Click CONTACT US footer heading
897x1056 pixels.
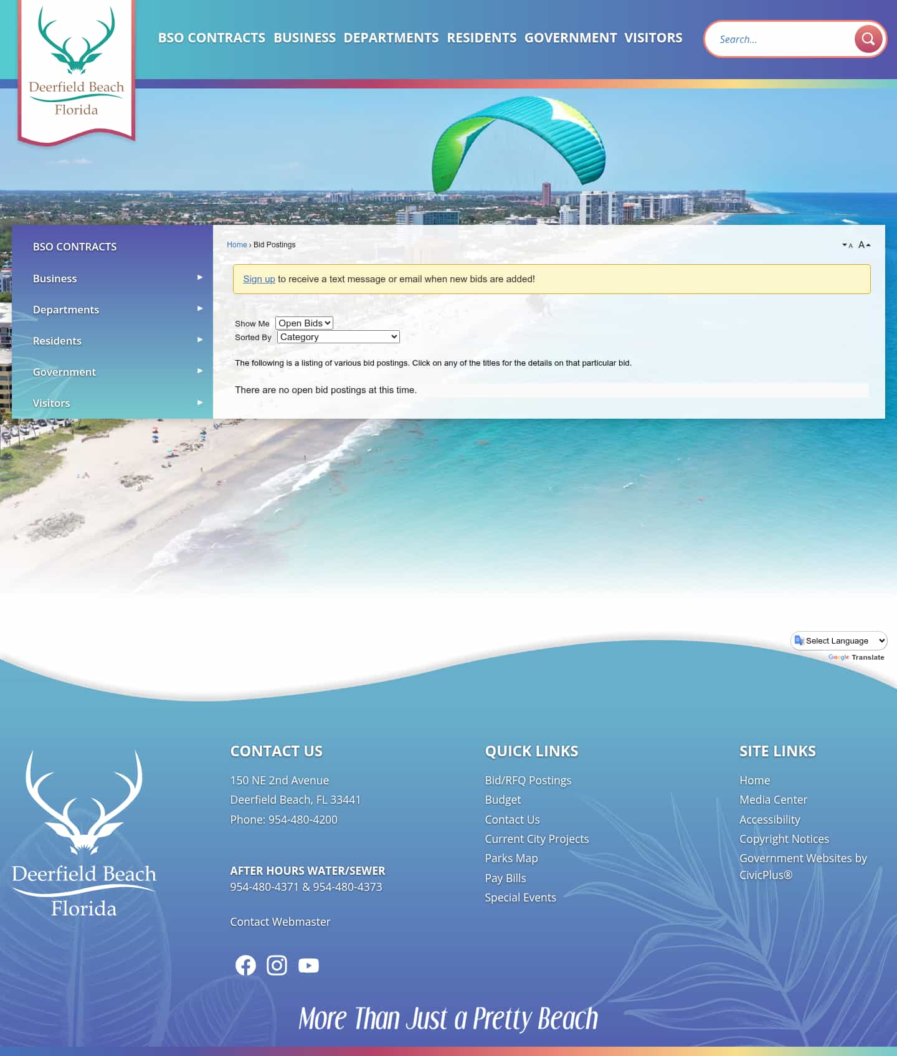tap(277, 751)
